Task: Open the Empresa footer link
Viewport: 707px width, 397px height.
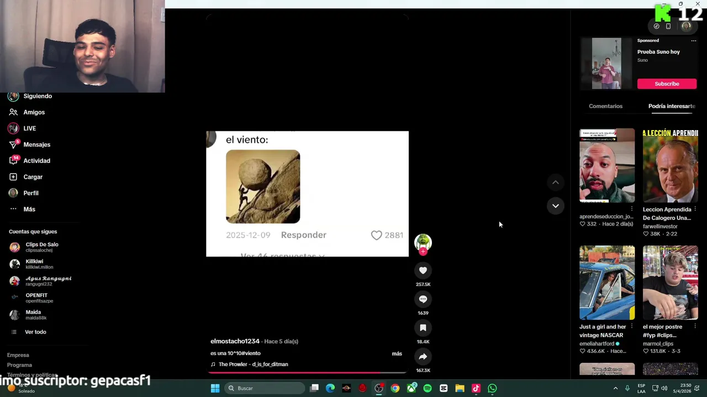Action: [x=18, y=355]
